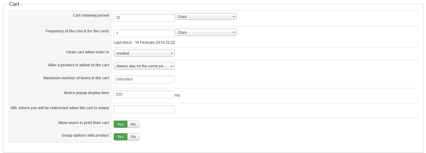Select No for Allow users to print cart

click(133, 124)
